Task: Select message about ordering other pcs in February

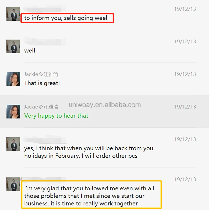Action: tap(88, 152)
